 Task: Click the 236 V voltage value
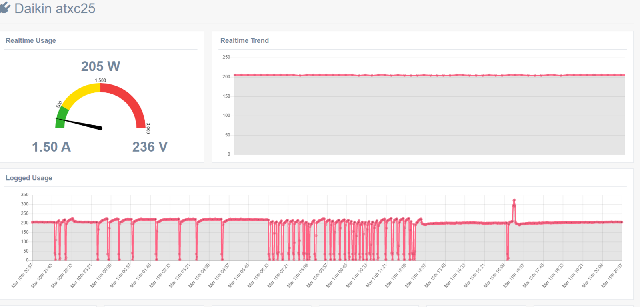(x=150, y=147)
